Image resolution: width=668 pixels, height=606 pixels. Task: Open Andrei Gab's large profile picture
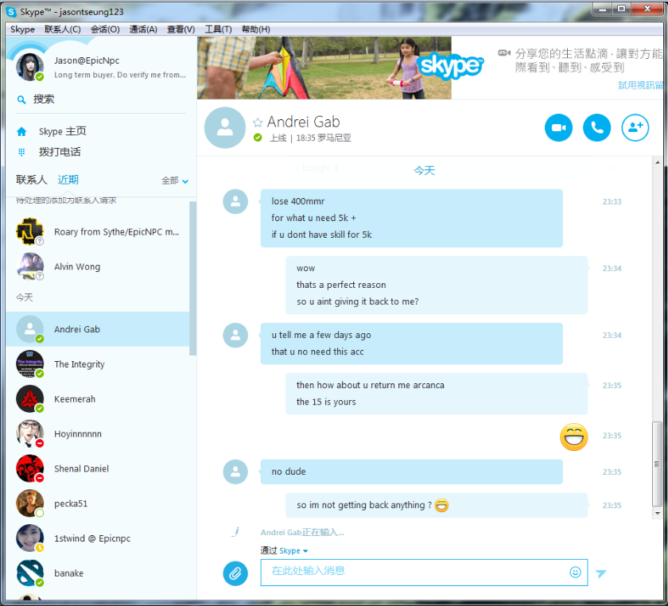(x=225, y=127)
